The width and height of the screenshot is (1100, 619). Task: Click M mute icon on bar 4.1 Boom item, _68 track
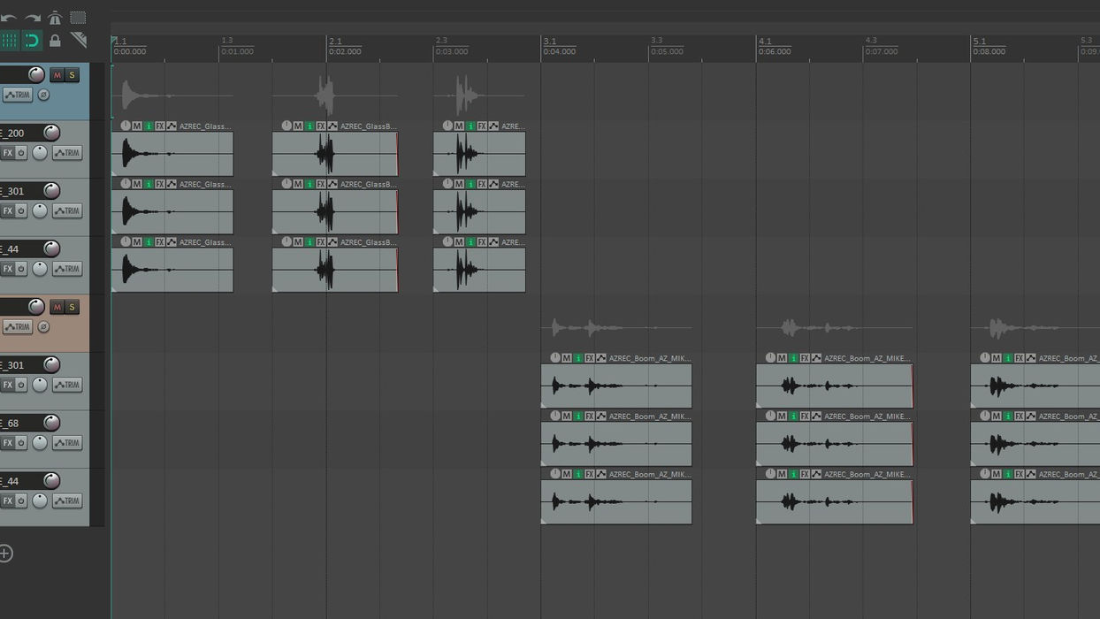782,416
